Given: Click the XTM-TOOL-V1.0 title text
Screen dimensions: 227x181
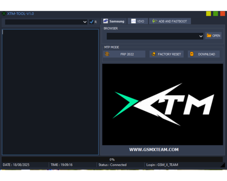Looking at the screenshot, I should click(x=20, y=14).
